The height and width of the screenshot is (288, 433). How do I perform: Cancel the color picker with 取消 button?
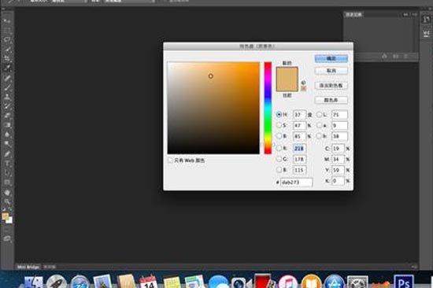331,71
